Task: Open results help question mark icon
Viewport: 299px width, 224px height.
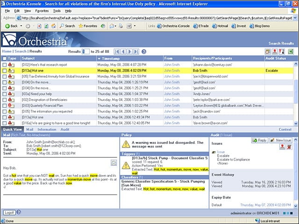Action: (x=144, y=52)
